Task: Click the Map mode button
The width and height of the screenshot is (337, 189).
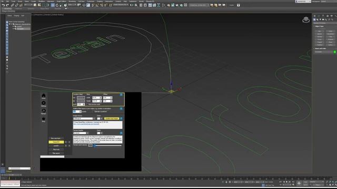Action: [56, 150]
